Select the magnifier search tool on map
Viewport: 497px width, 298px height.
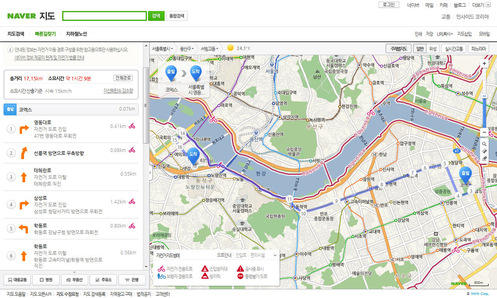pos(484,144)
